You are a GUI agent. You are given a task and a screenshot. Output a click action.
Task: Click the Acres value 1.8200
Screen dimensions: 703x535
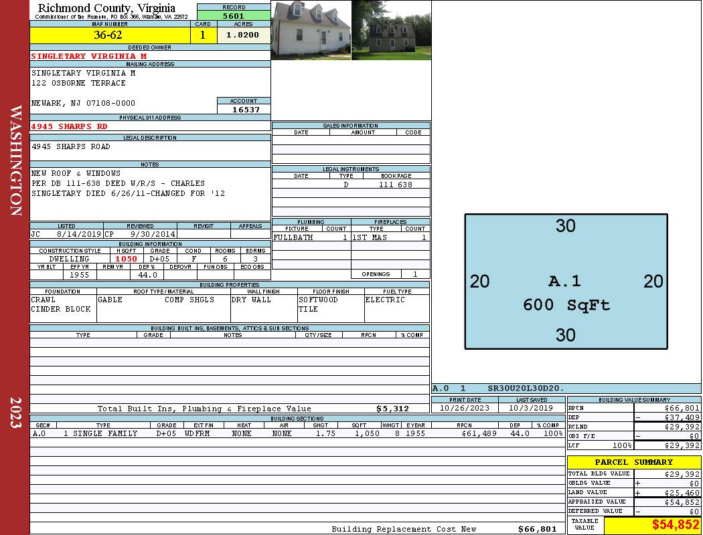click(243, 35)
